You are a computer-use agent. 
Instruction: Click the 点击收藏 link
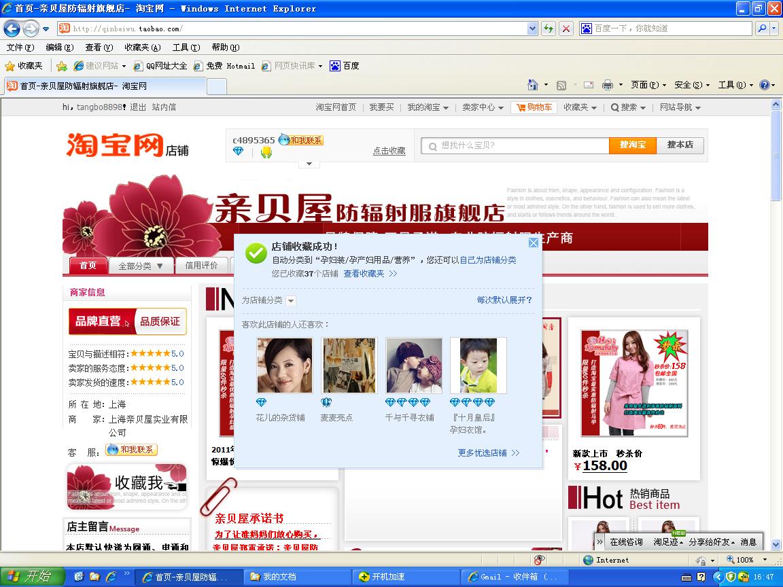pyautogui.click(x=389, y=151)
